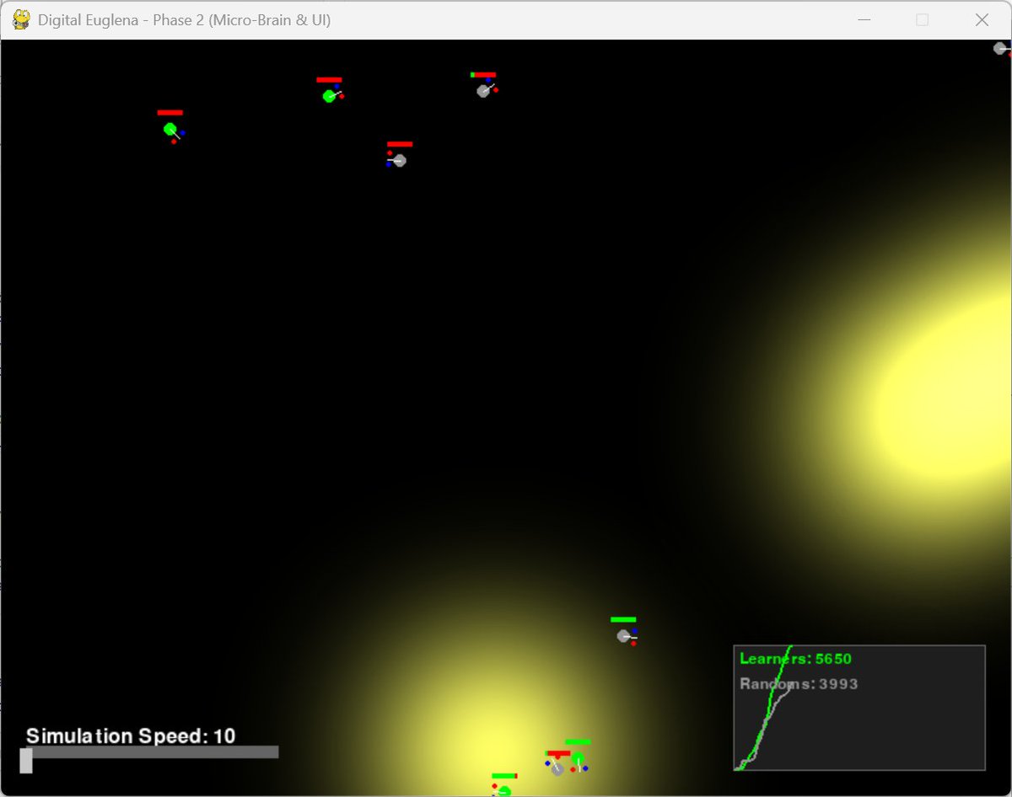Viewport: 1012px width, 797px height.
Task: Click the far right end of speed slider
Action: point(276,752)
